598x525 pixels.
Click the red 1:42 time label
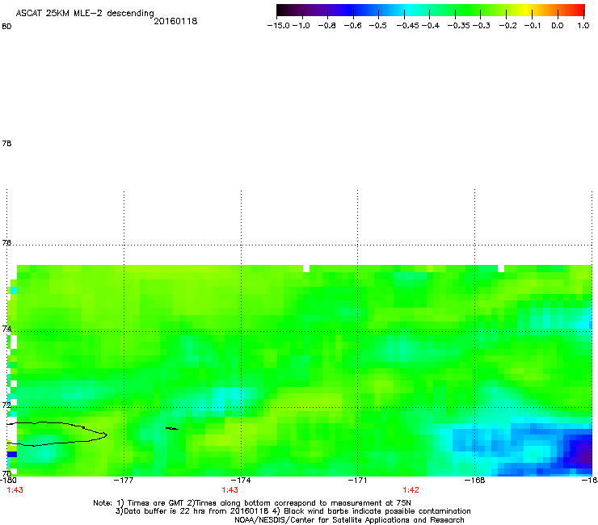point(411,490)
